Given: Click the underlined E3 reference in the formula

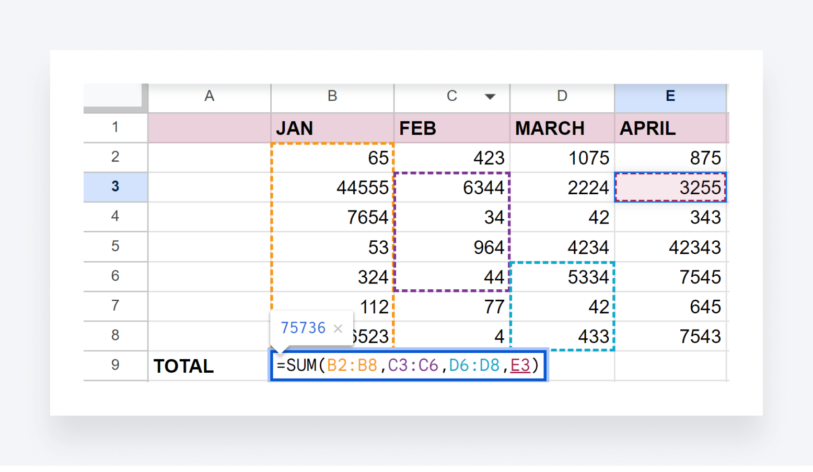Looking at the screenshot, I should tap(521, 365).
